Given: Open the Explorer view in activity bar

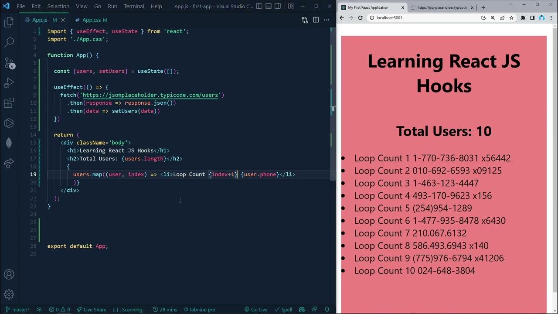Looking at the screenshot, I should (9, 22).
